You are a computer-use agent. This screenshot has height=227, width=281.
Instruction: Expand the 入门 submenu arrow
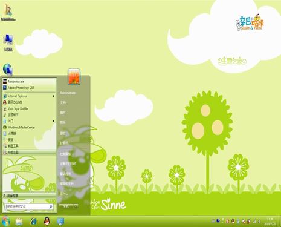coord(54,121)
